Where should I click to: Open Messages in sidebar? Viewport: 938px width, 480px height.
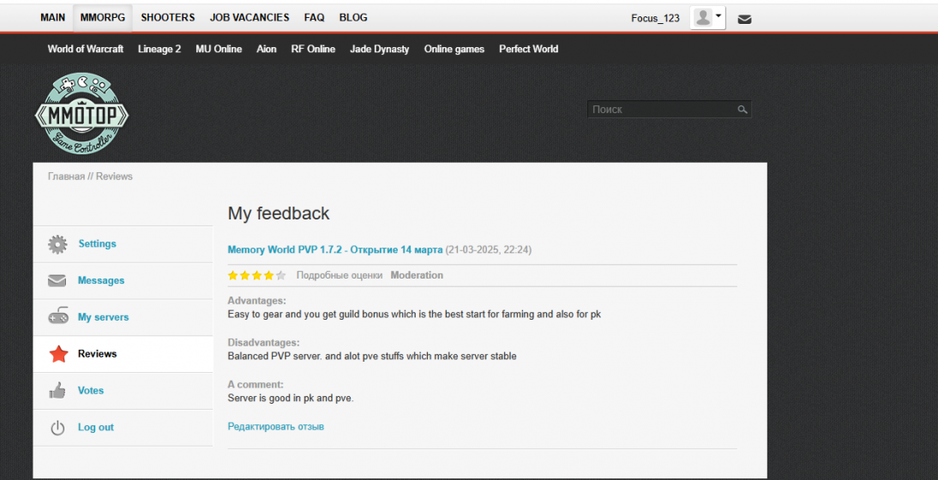(101, 281)
